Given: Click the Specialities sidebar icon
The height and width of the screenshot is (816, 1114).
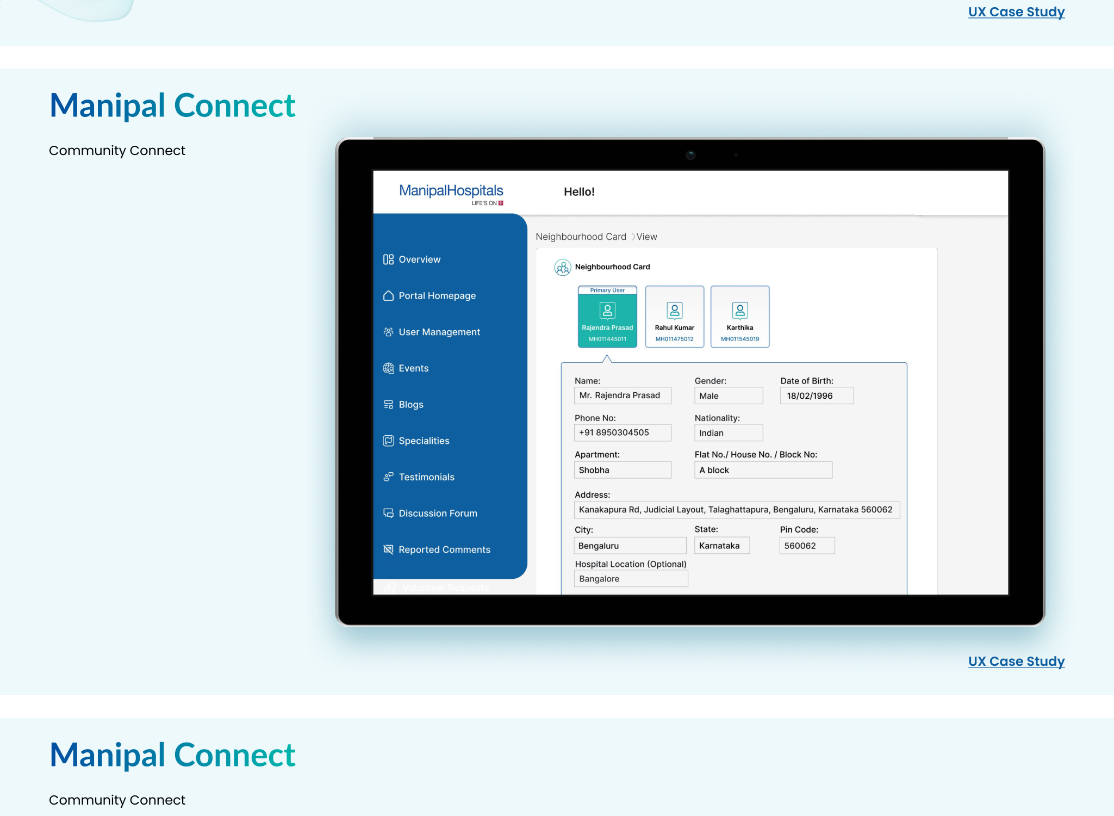Looking at the screenshot, I should pyautogui.click(x=388, y=441).
